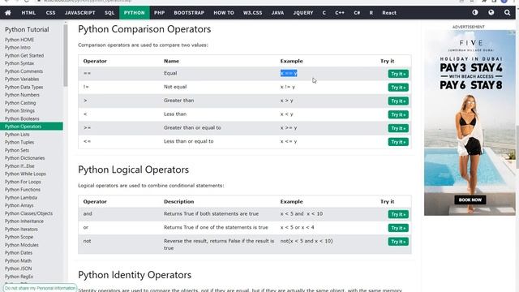Open Python Iterators in sidebar

pyautogui.click(x=21, y=229)
